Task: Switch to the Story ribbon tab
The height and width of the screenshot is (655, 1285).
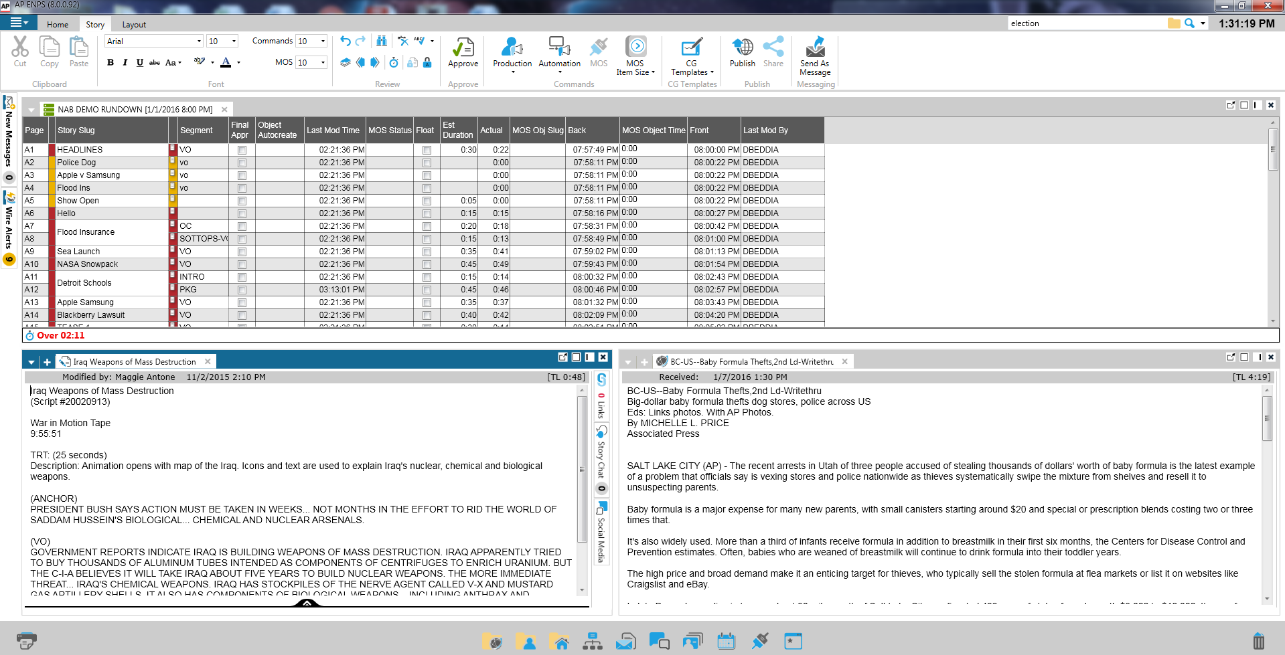Action: (x=95, y=25)
